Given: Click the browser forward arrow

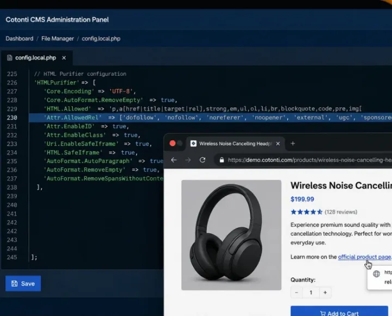Looking at the screenshot, I should 188,160.
